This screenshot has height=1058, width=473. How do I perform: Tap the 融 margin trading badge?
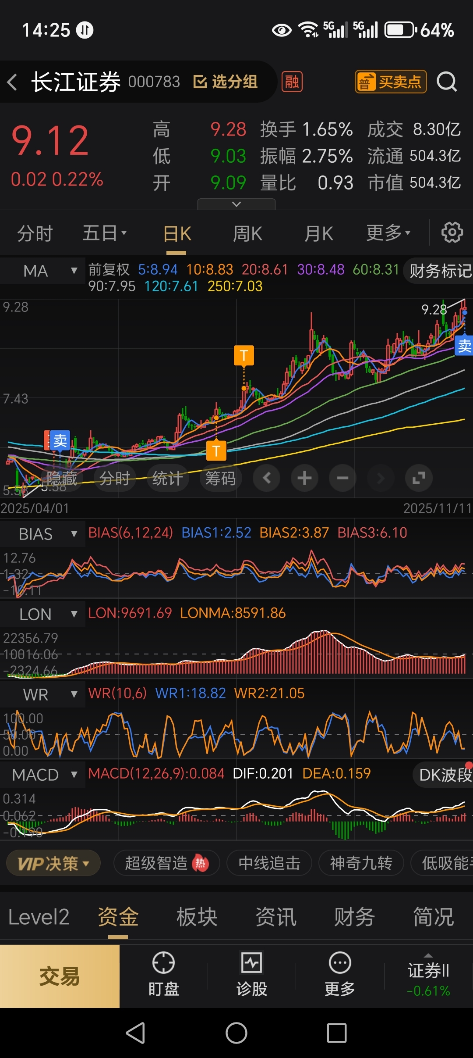pos(292,82)
